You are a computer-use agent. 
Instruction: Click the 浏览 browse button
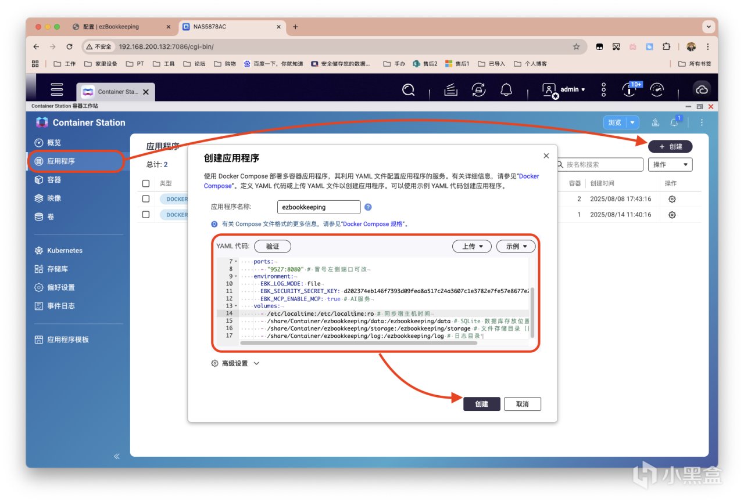point(615,122)
